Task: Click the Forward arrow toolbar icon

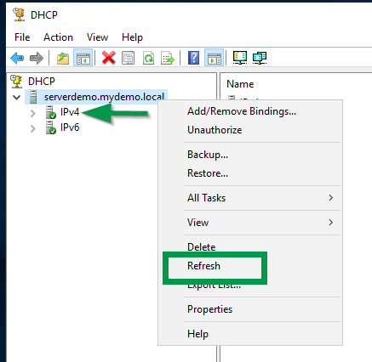Action: point(37,58)
